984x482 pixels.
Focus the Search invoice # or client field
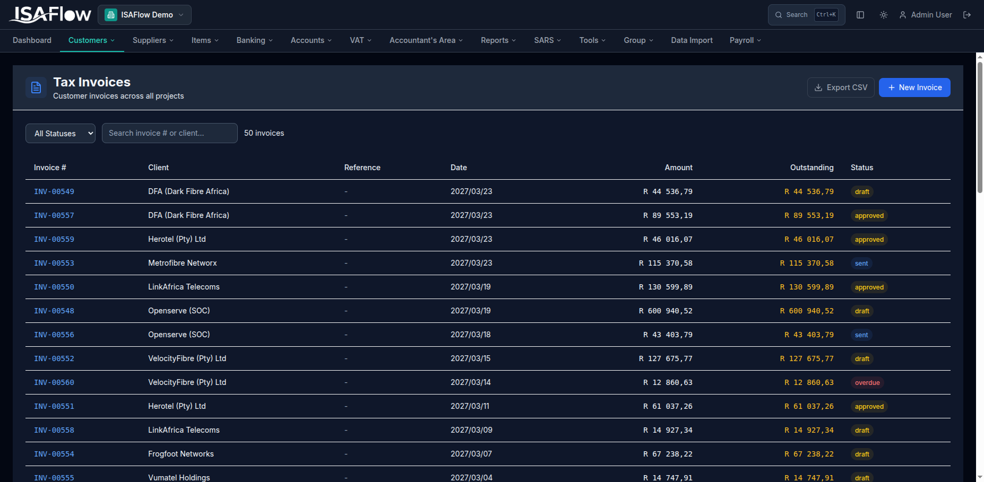(170, 133)
